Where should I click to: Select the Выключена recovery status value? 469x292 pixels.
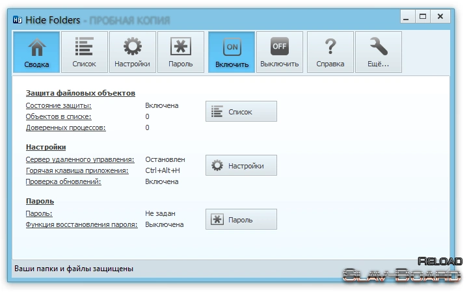point(165,224)
